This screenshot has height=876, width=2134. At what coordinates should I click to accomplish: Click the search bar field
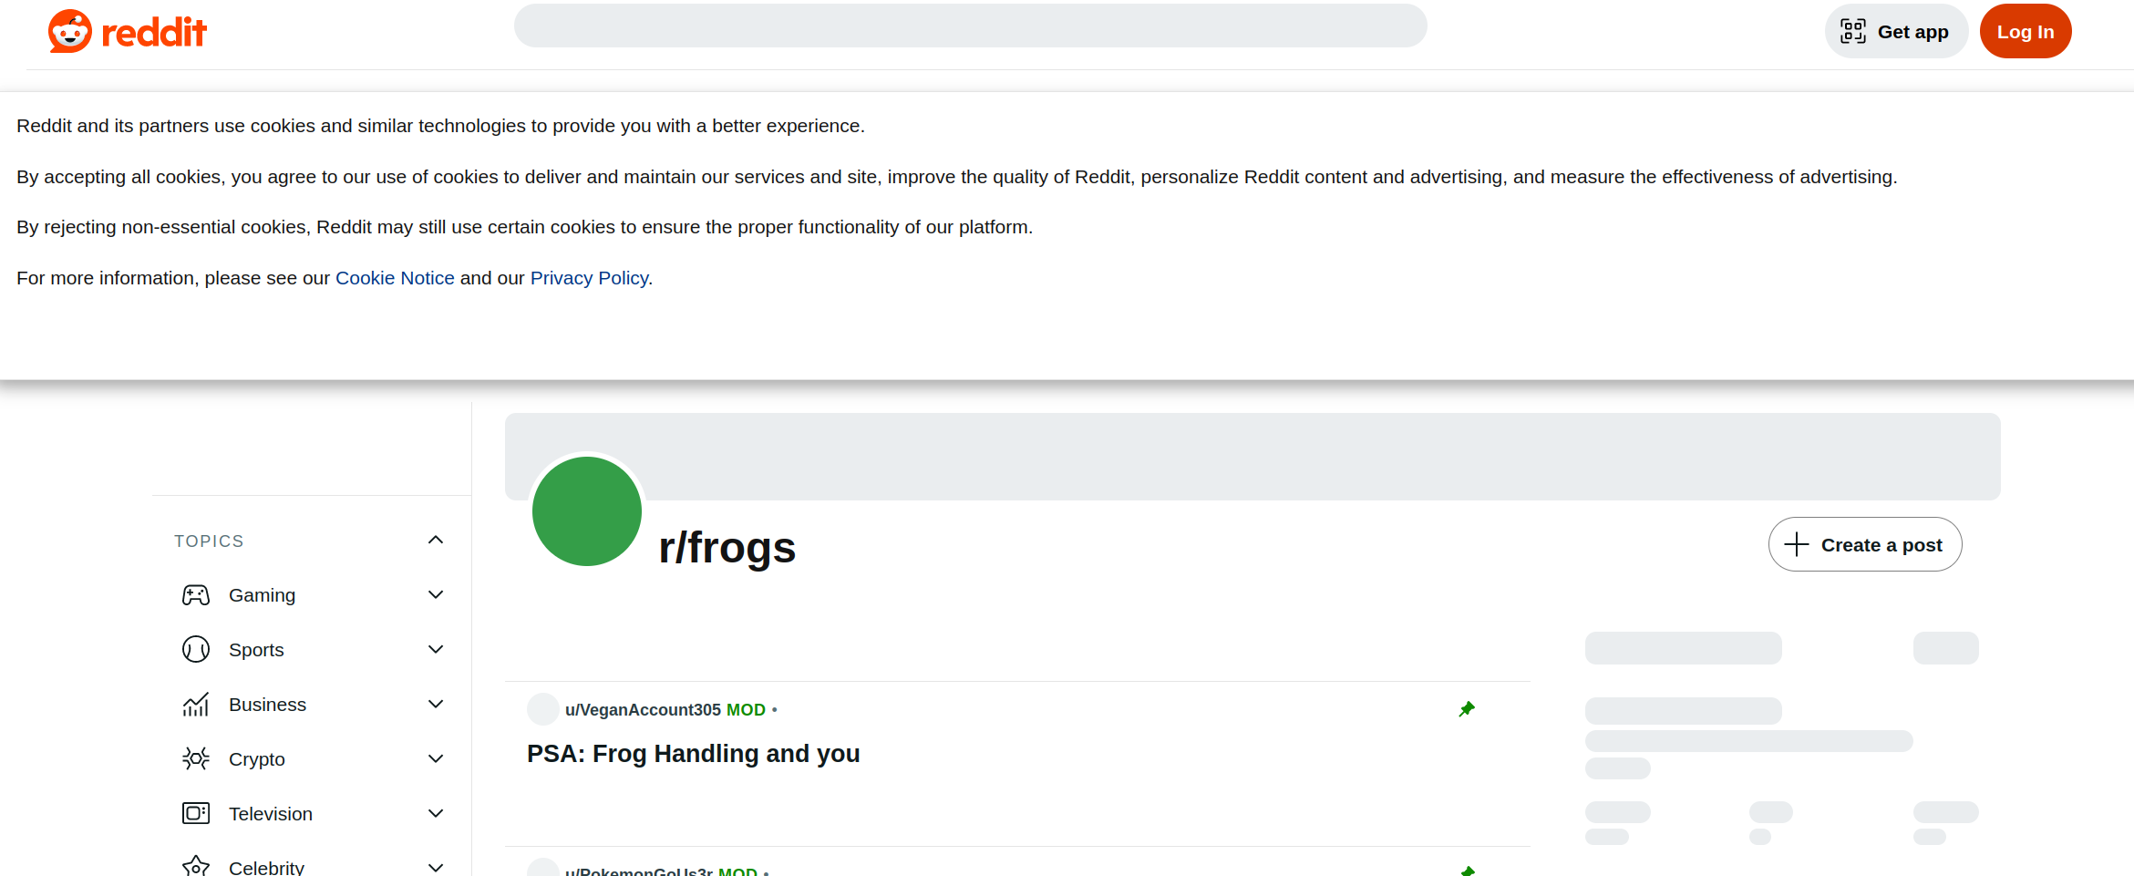click(x=970, y=26)
